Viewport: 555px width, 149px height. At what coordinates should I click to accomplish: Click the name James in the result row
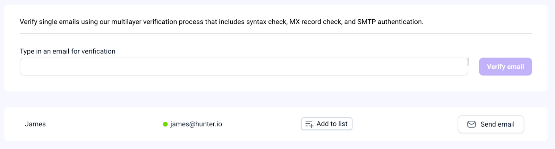point(35,124)
